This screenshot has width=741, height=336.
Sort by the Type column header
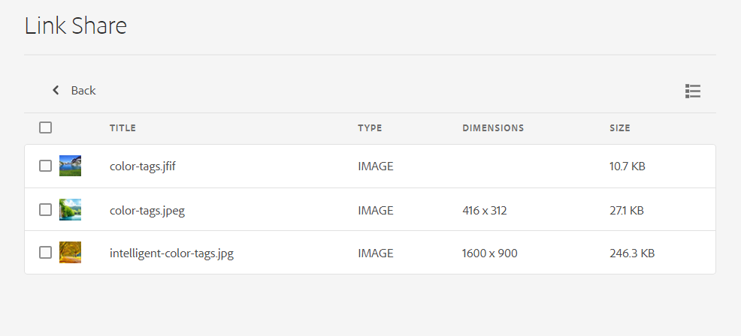370,128
